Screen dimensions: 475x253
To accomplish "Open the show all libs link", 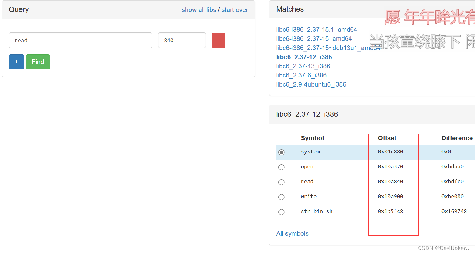I will tap(199, 9).
